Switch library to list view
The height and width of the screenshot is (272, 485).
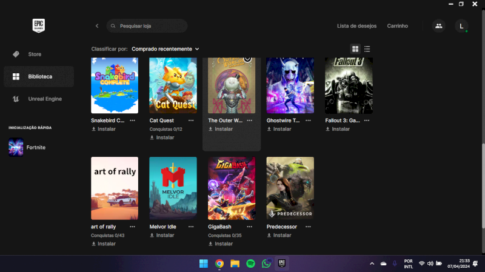pyautogui.click(x=367, y=48)
